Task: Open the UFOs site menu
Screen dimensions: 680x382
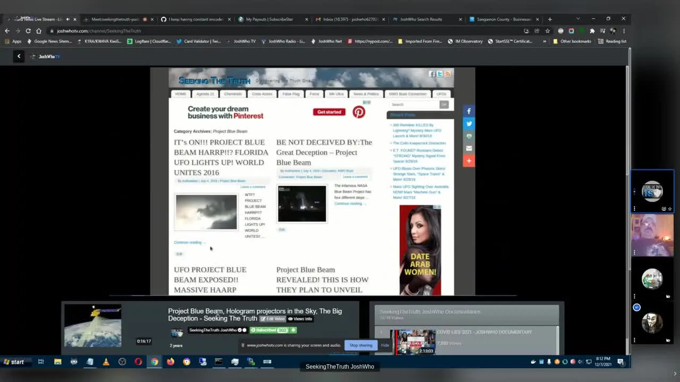Action: tap(441, 94)
